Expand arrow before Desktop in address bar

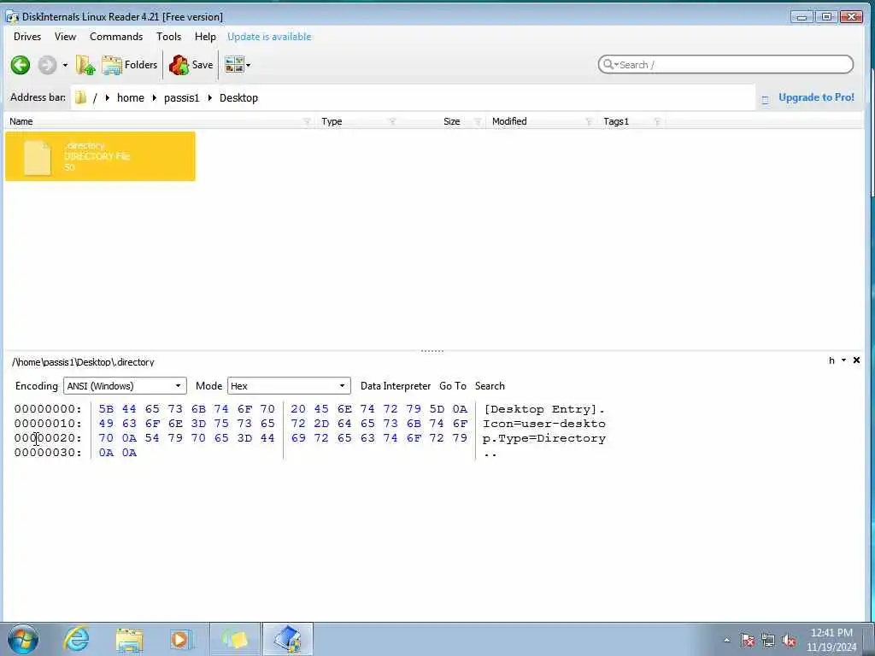click(x=210, y=98)
